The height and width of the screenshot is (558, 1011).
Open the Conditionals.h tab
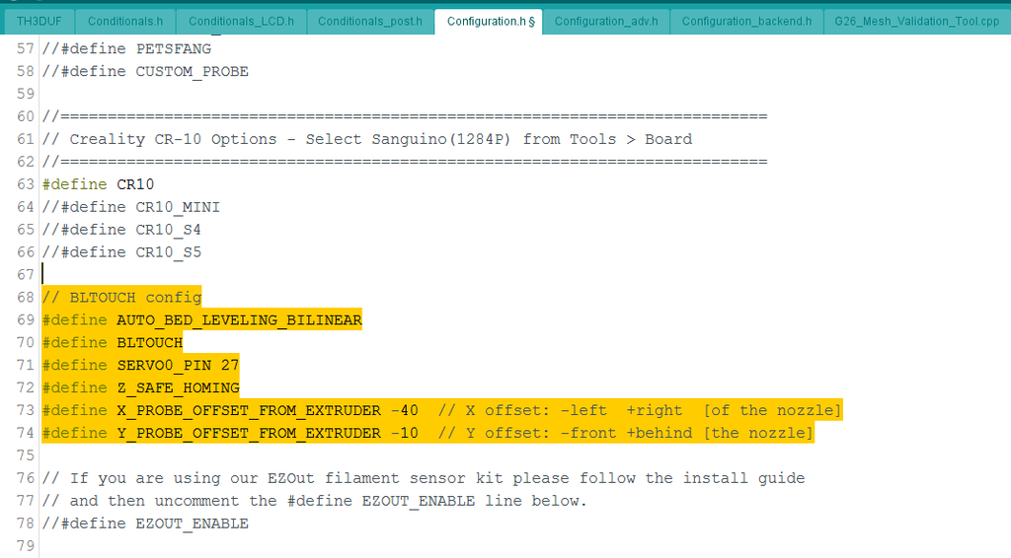coord(125,22)
